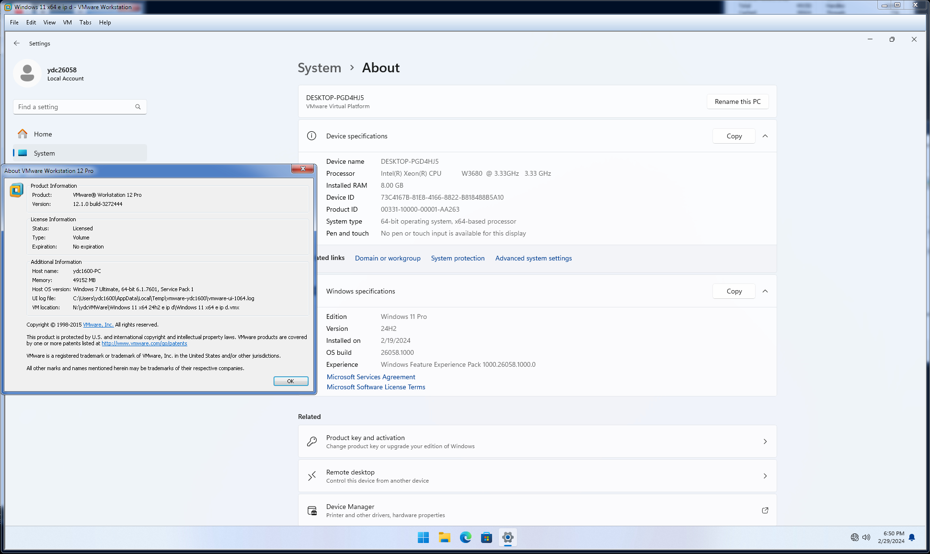Viewport: 930px width, 554px height.
Task: Open the VM menu in VMware
Action: point(67,23)
